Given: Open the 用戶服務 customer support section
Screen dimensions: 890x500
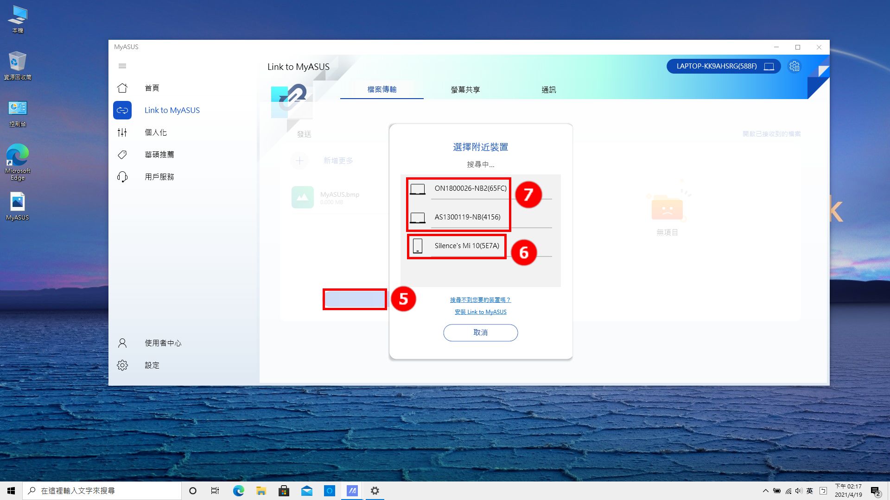Looking at the screenshot, I should coord(159,177).
